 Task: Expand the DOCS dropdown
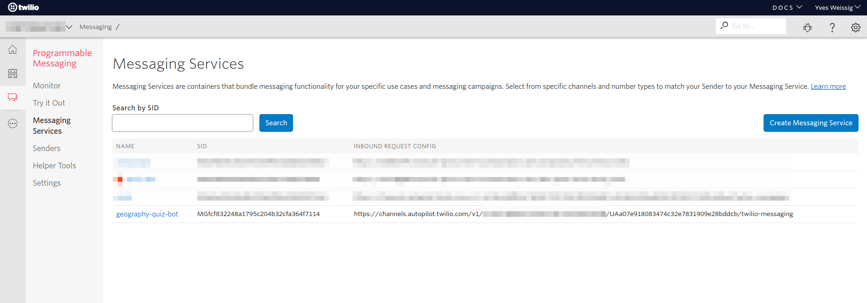point(787,7)
